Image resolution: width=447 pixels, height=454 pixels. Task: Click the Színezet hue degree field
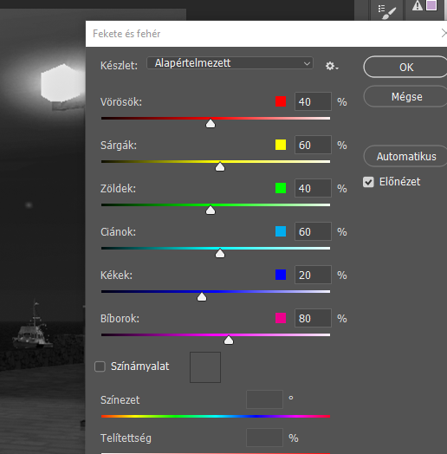[264, 399]
